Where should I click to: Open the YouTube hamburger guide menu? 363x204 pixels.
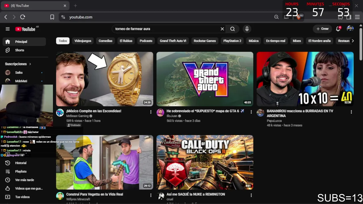pyautogui.click(x=8, y=29)
